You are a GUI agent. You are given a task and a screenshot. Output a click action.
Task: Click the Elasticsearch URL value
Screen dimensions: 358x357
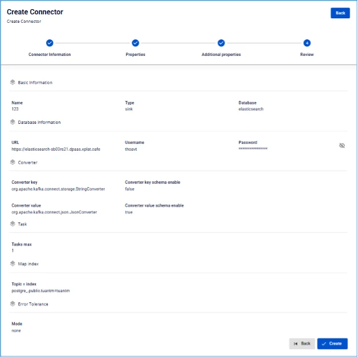(x=56, y=149)
